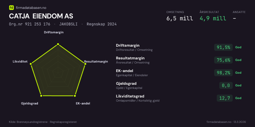255x127 pixels.
Task: Click the Org.nr 921 253 176 text
Action: click(x=29, y=24)
